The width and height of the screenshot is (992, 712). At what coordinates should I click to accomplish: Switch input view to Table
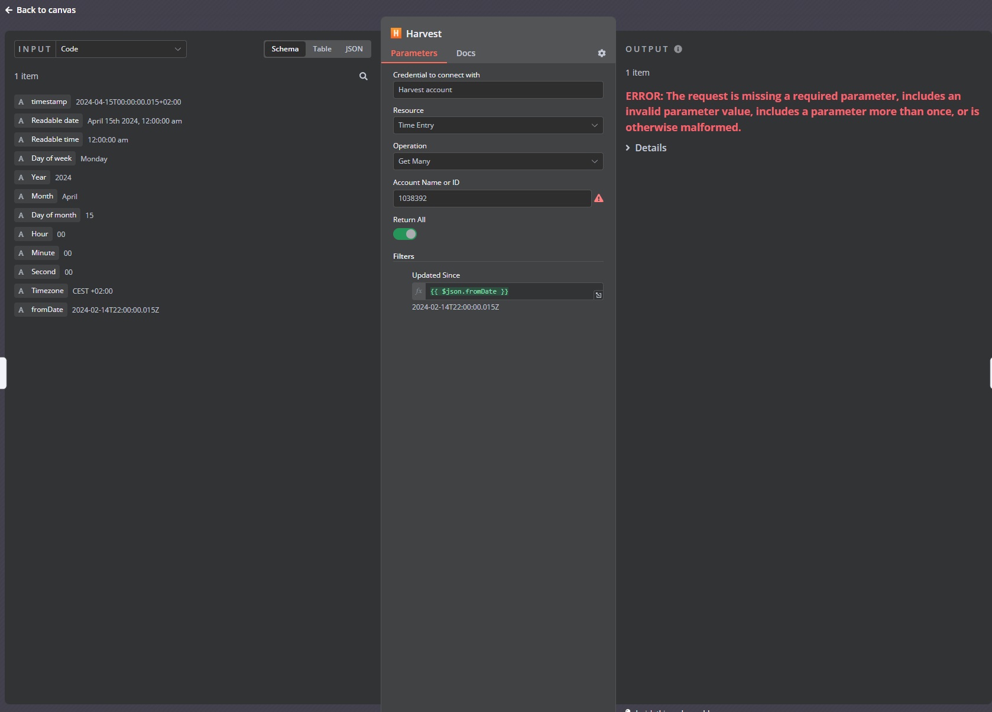coord(322,49)
